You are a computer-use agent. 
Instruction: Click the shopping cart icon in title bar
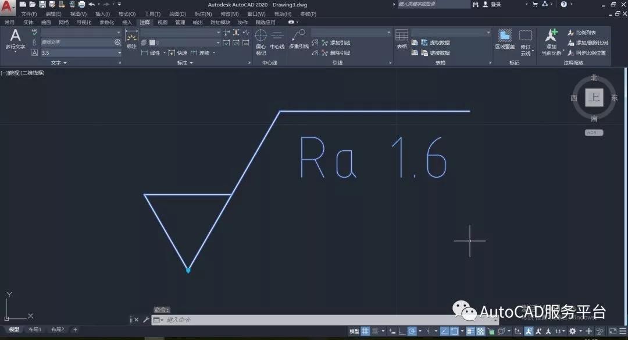pyautogui.click(x=535, y=4)
